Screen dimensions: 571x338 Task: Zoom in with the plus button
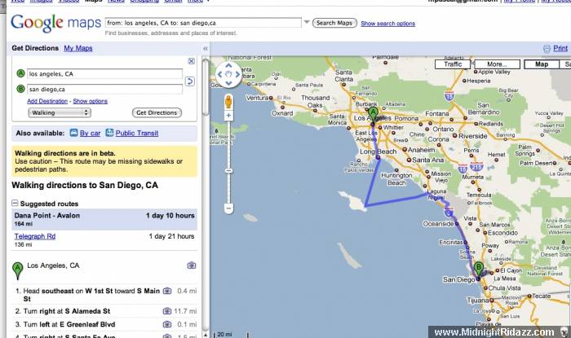click(x=228, y=116)
